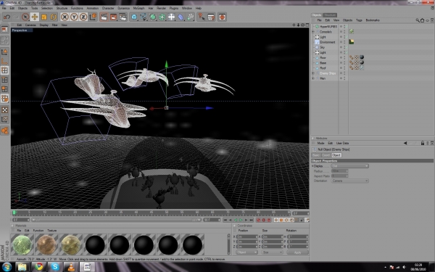Click the timeline preview range slider
The width and height of the screenshot is (435, 272).
click(x=116, y=220)
